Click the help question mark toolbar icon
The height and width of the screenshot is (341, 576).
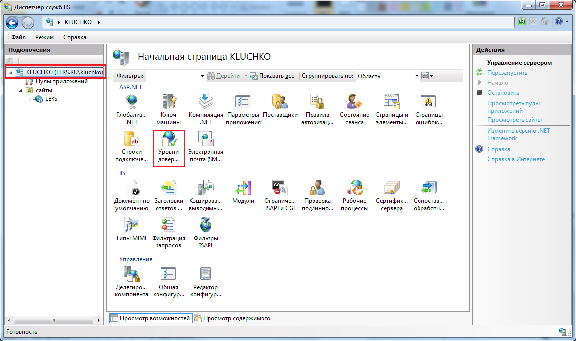coord(558,22)
